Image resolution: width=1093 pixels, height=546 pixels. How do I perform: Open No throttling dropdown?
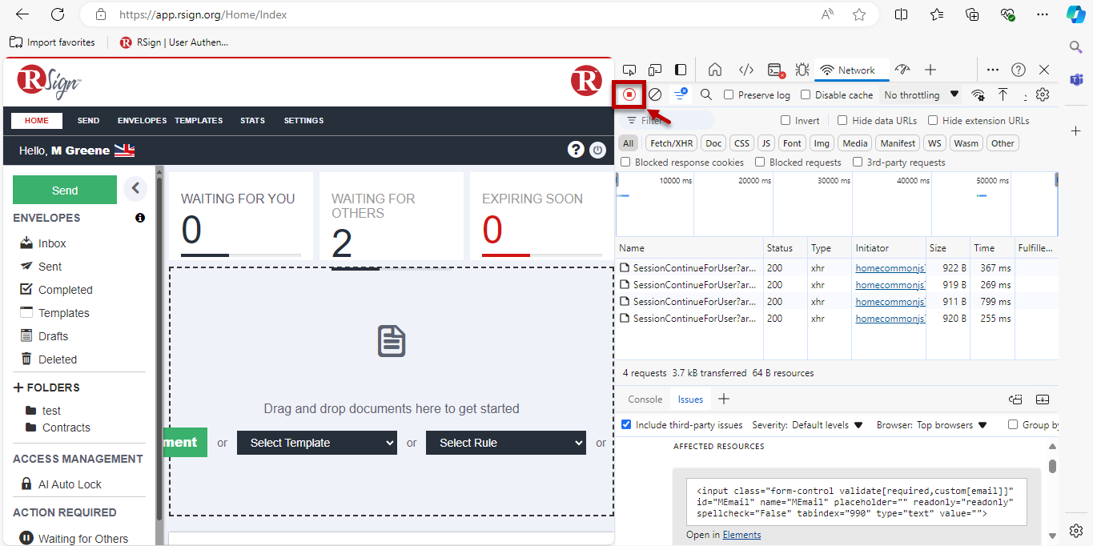(x=921, y=94)
